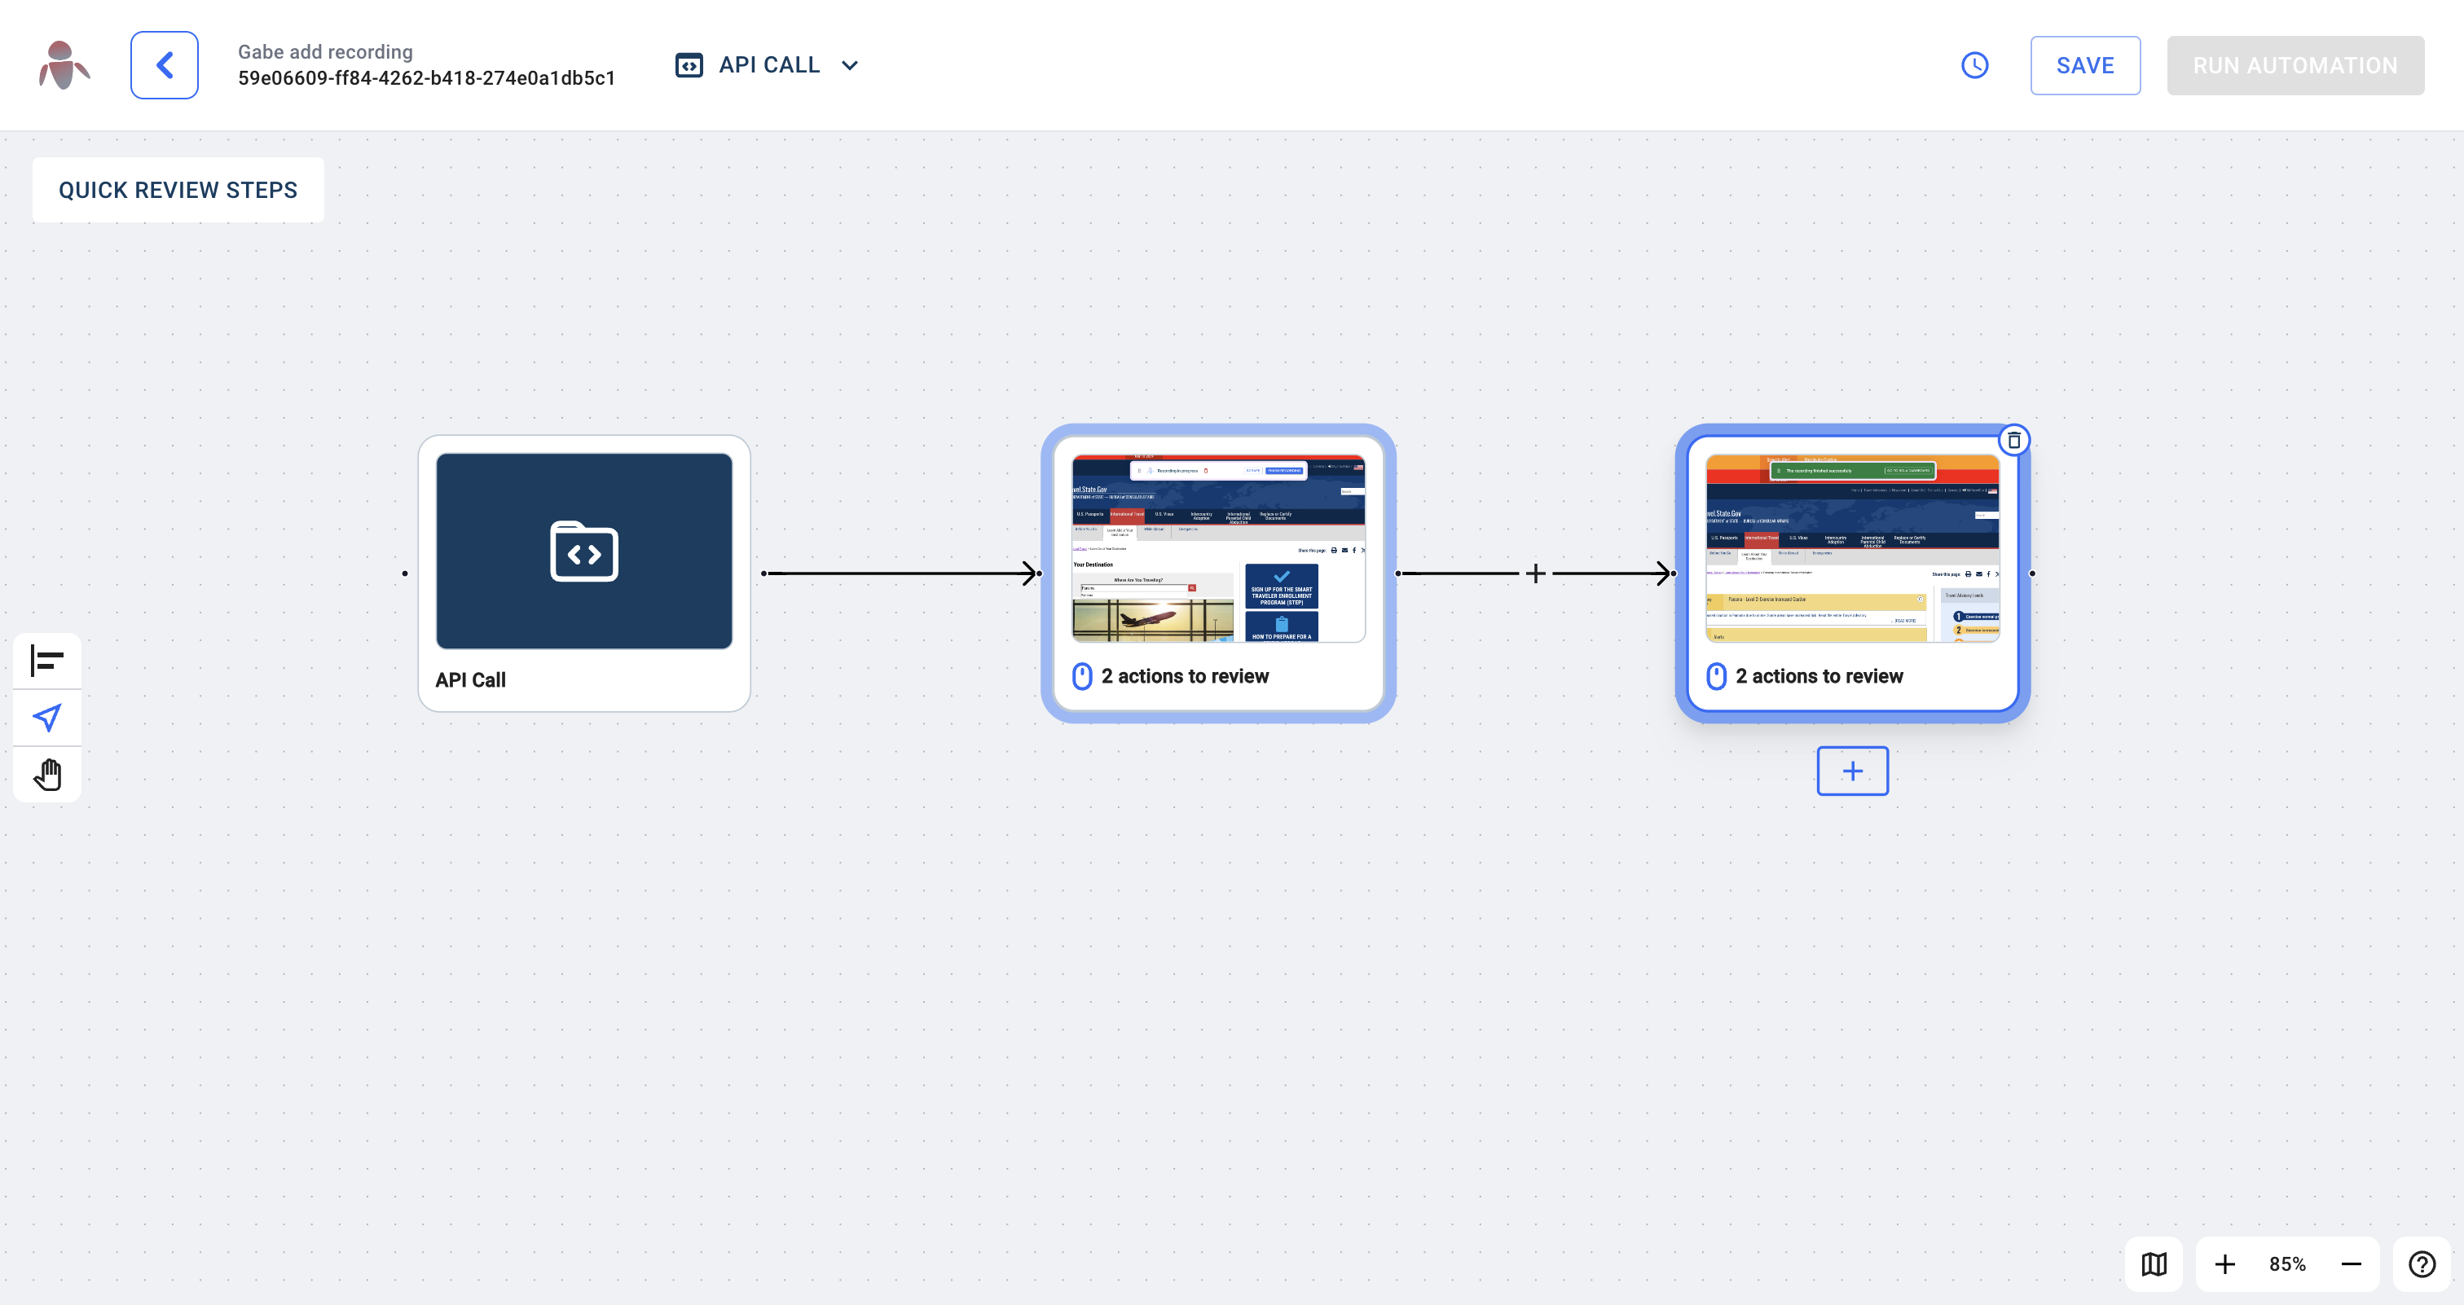Zoom in with the plus icon
2464x1305 pixels.
2225,1264
